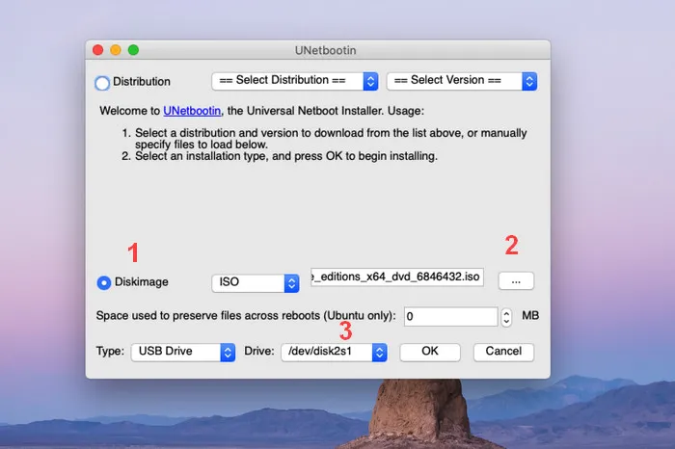
Task: Open the Select Version dropdown
Action: point(462,81)
